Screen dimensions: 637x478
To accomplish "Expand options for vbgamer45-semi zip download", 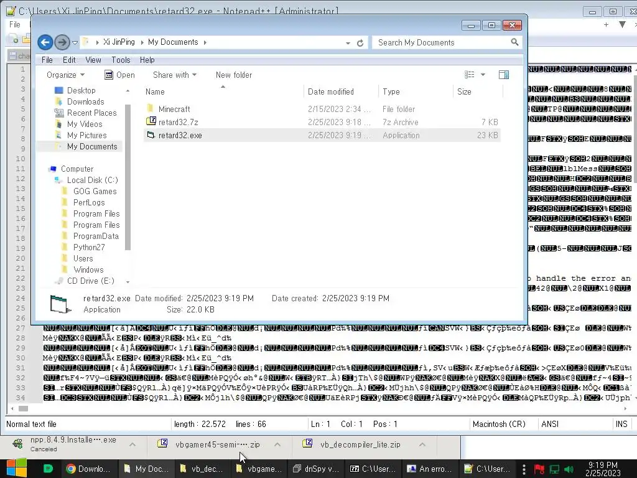I will pos(277,444).
